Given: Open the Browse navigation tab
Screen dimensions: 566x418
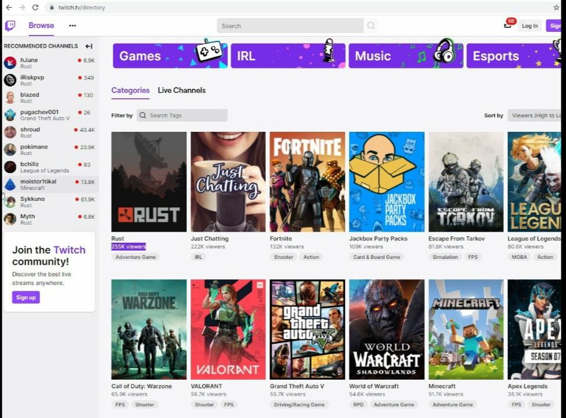Looking at the screenshot, I should point(41,26).
